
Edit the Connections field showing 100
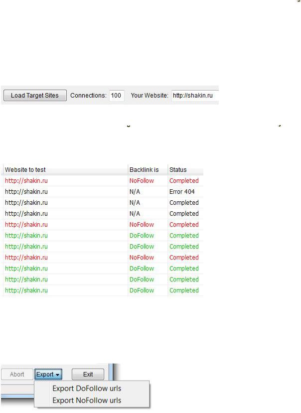point(117,95)
